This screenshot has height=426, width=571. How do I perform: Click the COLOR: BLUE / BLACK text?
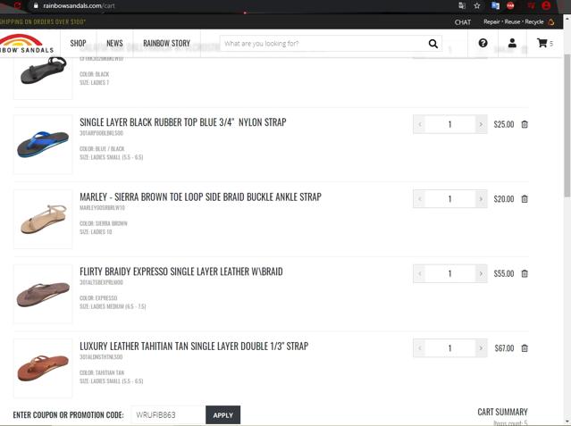[x=102, y=149]
